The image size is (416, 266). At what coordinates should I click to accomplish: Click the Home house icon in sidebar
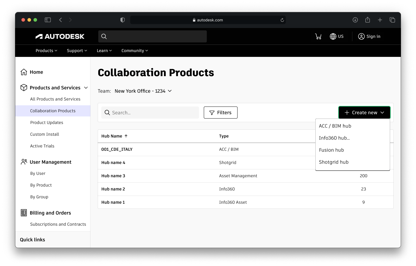click(x=24, y=72)
